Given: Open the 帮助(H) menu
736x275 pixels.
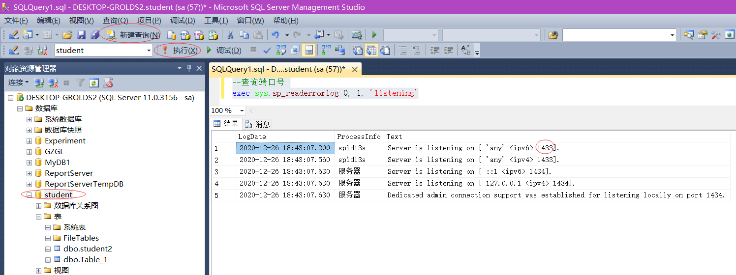Looking at the screenshot, I should pos(285,20).
